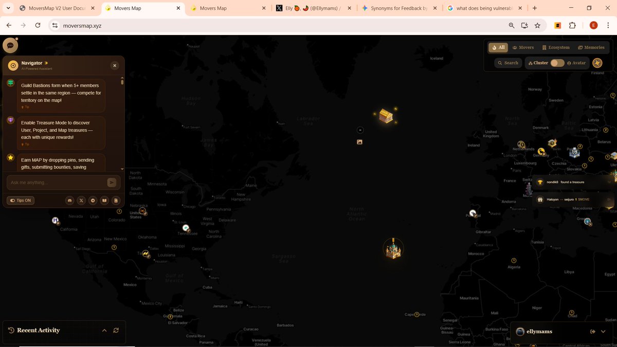The width and height of the screenshot is (617, 347).
Task: Open the Telegram link icon in Navigator
Action: (x=93, y=200)
